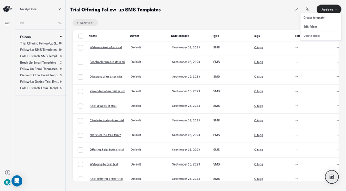This screenshot has height=191, width=346.
Task: Toggle the Actions dropdown button
Action: click(x=329, y=10)
